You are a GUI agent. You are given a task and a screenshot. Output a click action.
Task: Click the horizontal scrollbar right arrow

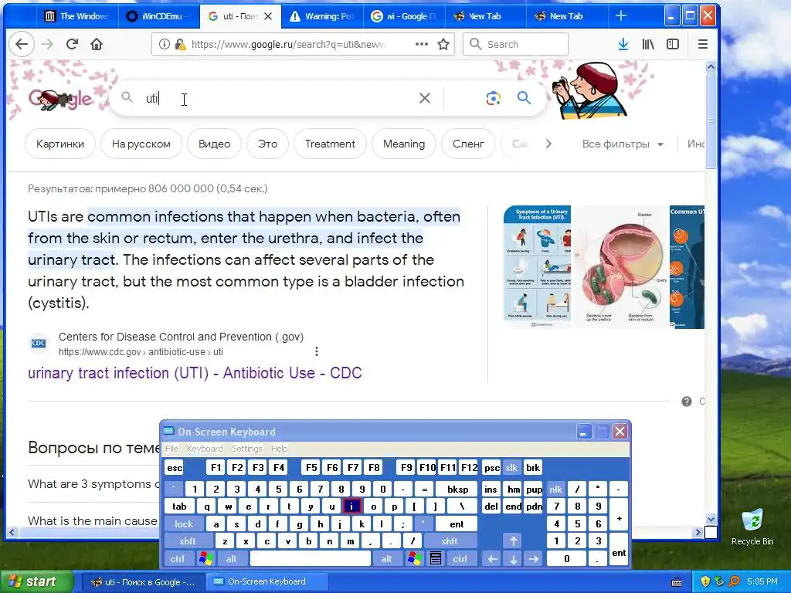pyautogui.click(x=698, y=532)
